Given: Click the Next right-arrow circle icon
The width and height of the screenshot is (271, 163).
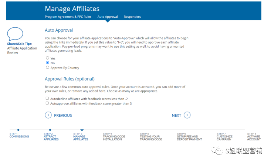Looking at the screenshot, I should pos(187,115).
